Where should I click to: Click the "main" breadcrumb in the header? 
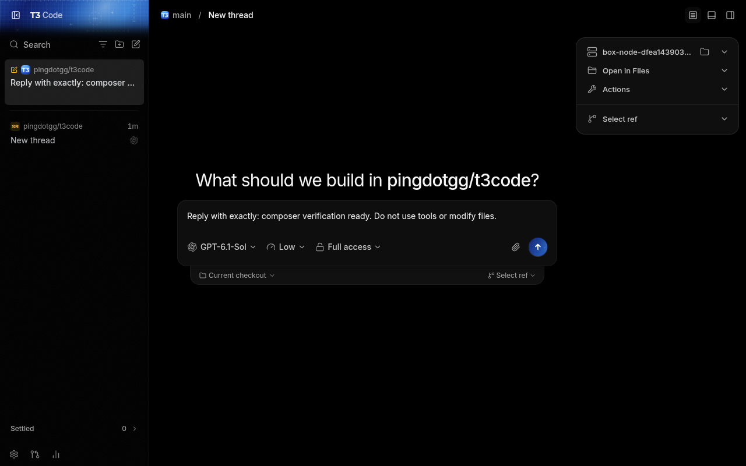[x=176, y=15]
